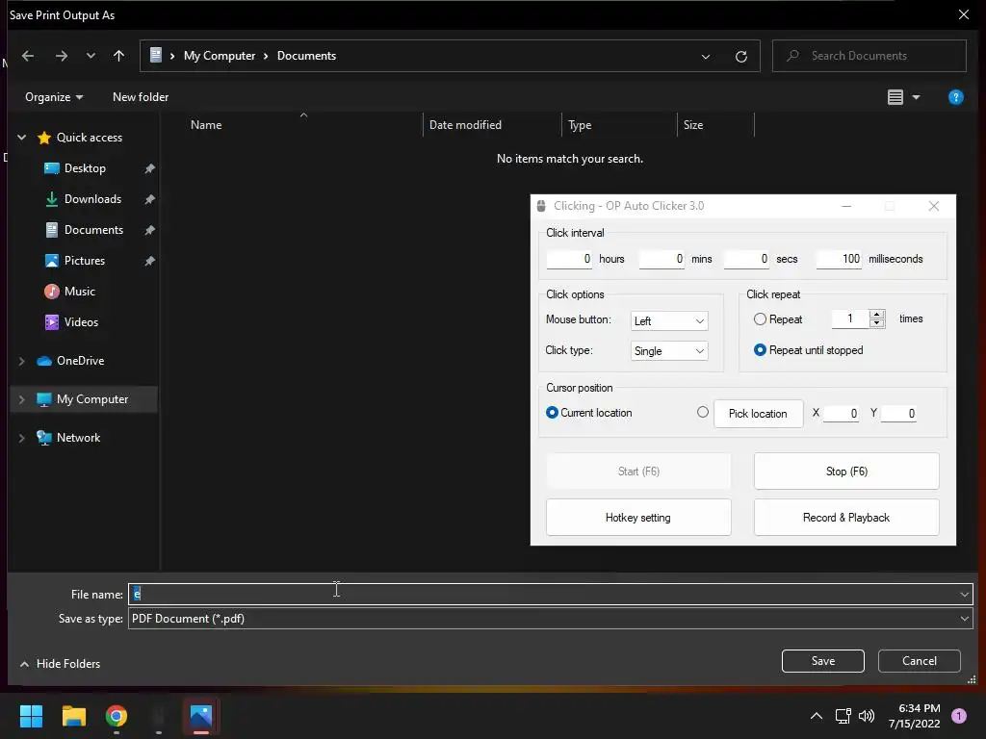
Task: Expand the OneDrive node
Action: click(x=21, y=362)
